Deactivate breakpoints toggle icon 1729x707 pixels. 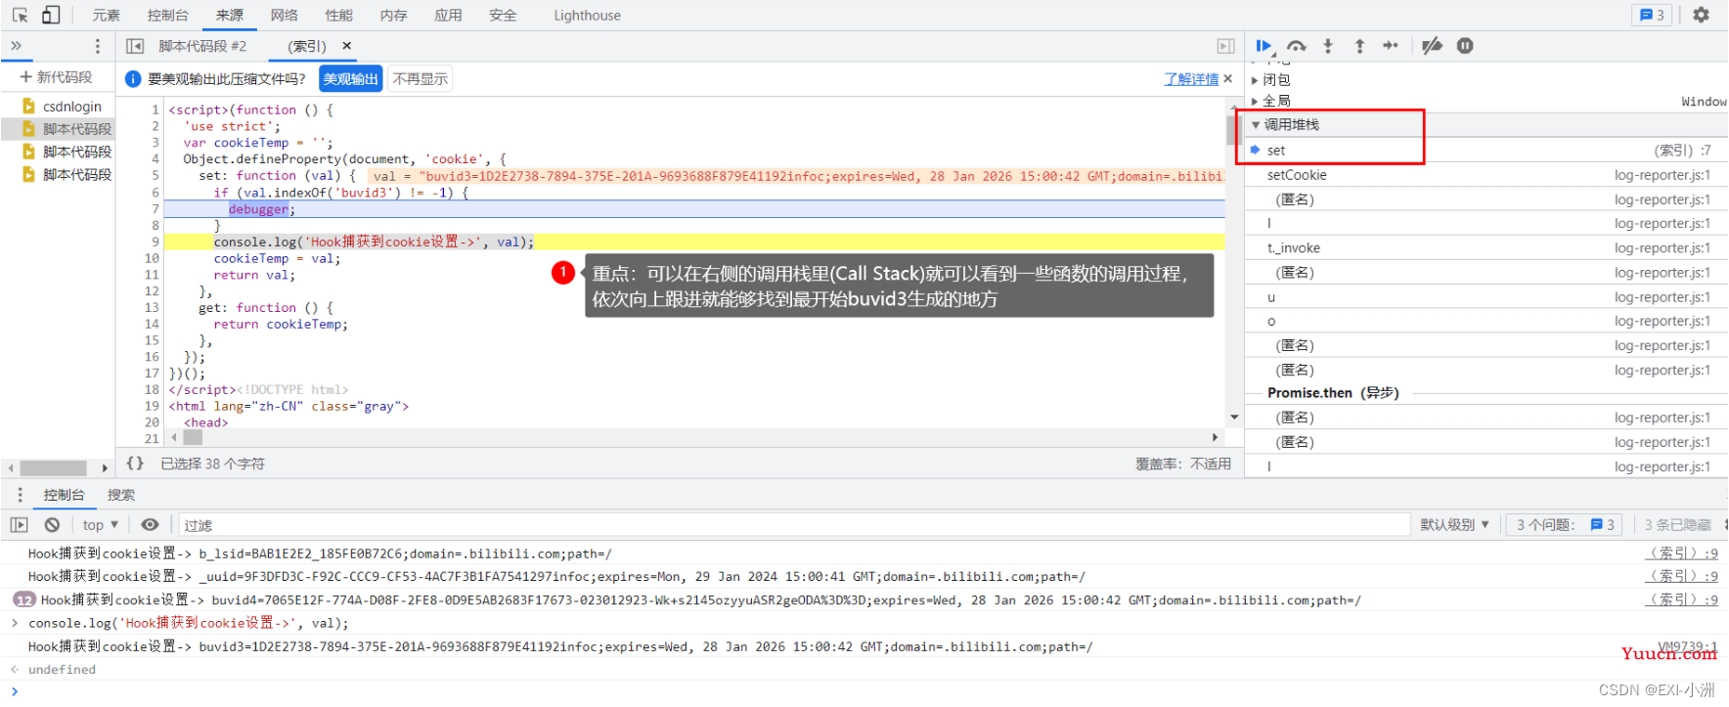tap(1432, 45)
